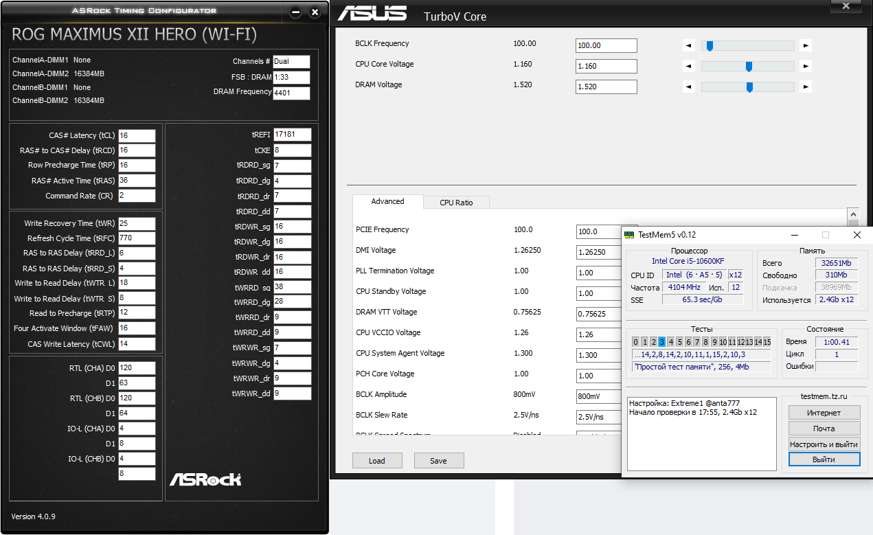
Task: Click the Save button in TurboV Core
Action: [438, 461]
